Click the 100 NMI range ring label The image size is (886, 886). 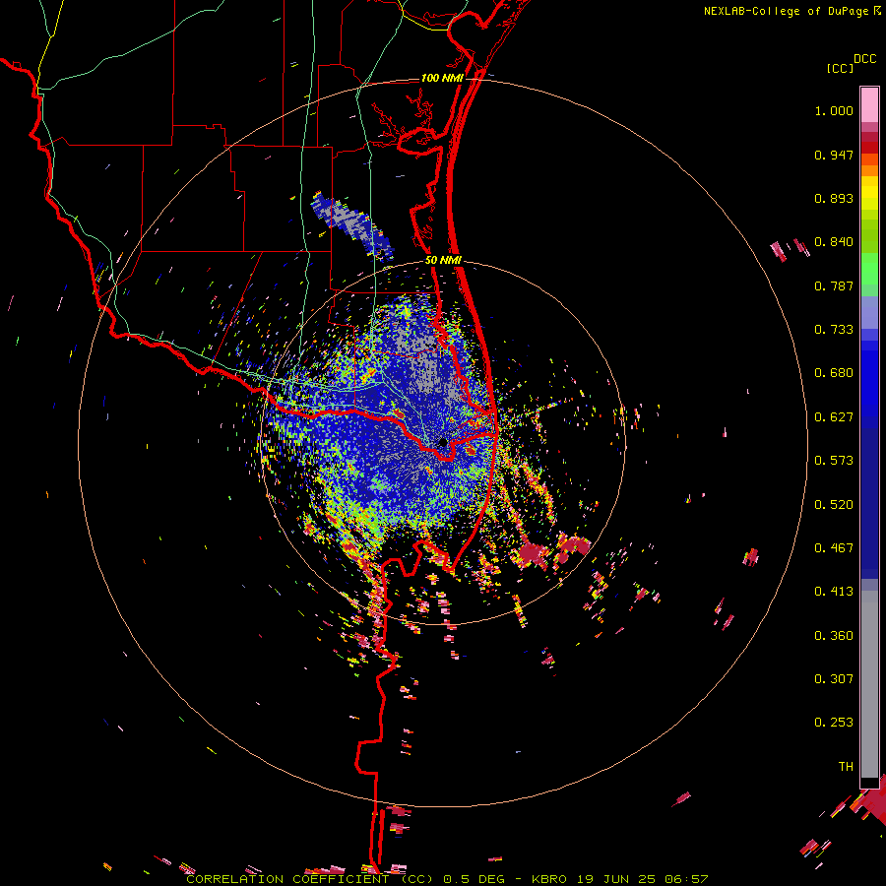(442, 78)
